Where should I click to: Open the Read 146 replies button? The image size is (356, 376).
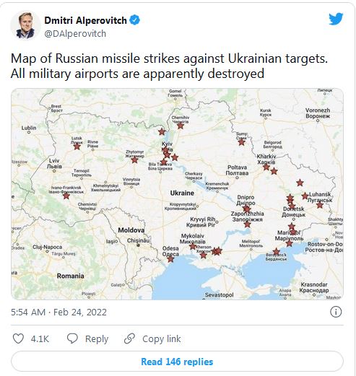click(x=177, y=362)
